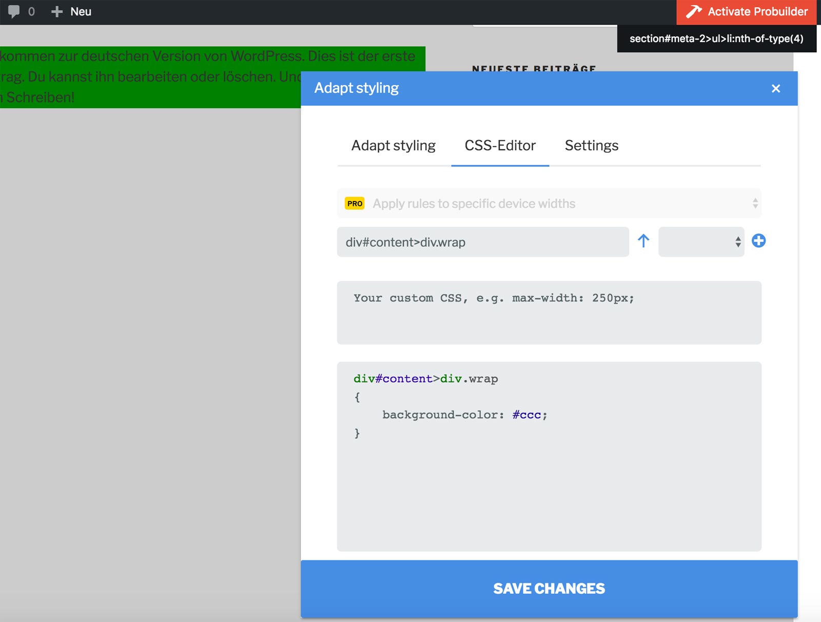Switch to the Settings tab
The image size is (821, 622).
pyautogui.click(x=592, y=146)
